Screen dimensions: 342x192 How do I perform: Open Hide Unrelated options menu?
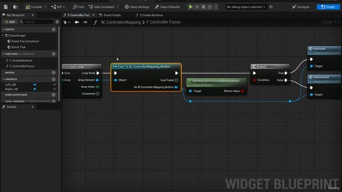pyautogui.click(x=118, y=7)
